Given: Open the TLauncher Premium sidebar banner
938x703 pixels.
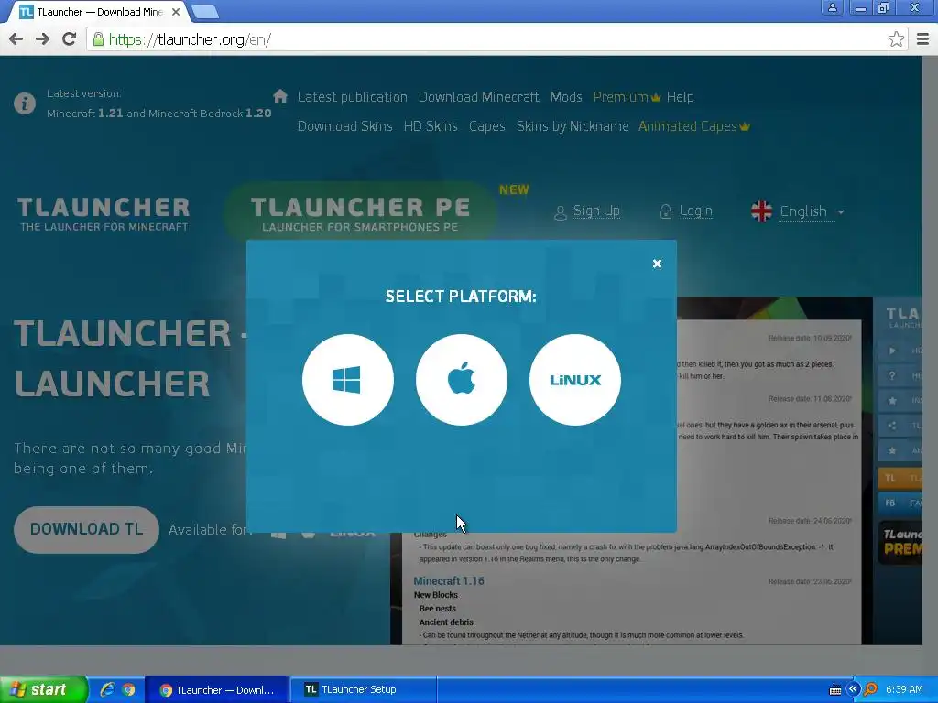Looking at the screenshot, I should tap(900, 542).
